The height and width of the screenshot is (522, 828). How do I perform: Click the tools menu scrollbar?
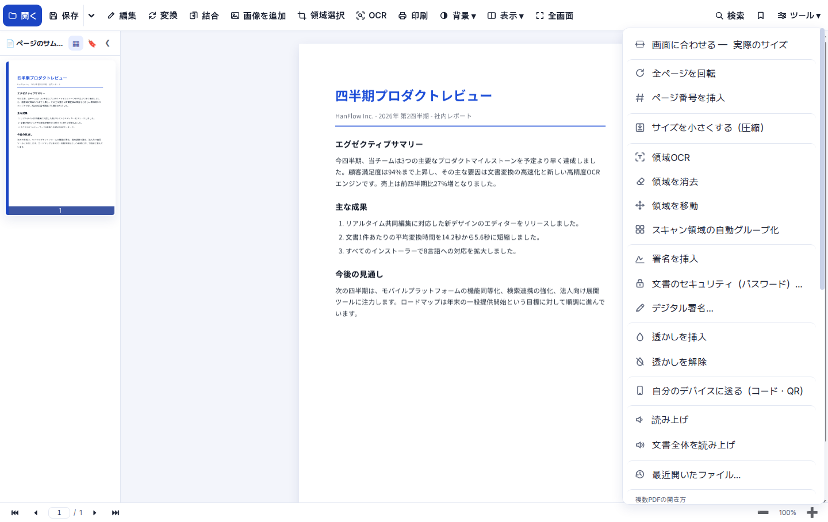pyautogui.click(x=822, y=159)
